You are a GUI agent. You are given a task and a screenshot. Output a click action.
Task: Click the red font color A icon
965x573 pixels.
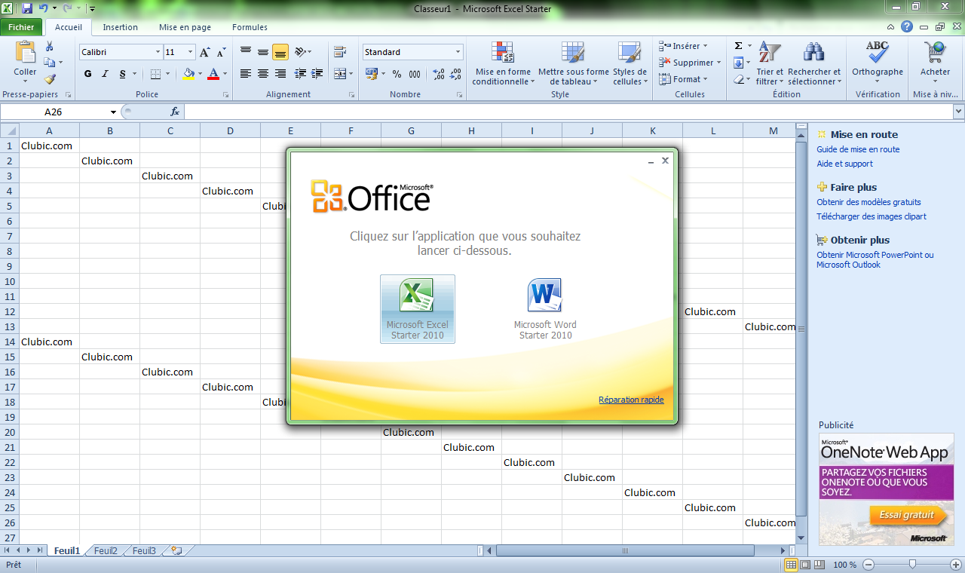(213, 74)
